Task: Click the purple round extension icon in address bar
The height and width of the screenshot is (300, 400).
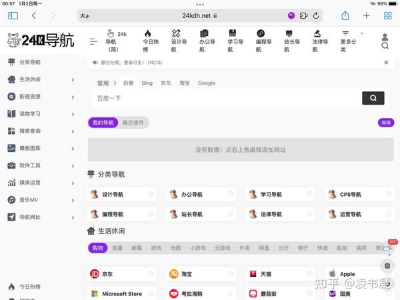Action: [x=291, y=16]
